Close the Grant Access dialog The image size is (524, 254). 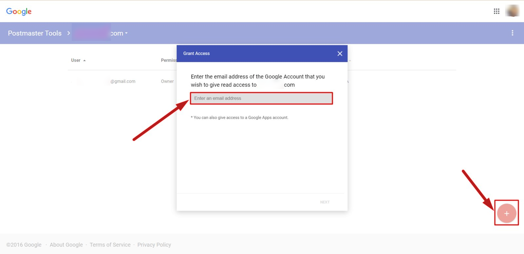[340, 54]
